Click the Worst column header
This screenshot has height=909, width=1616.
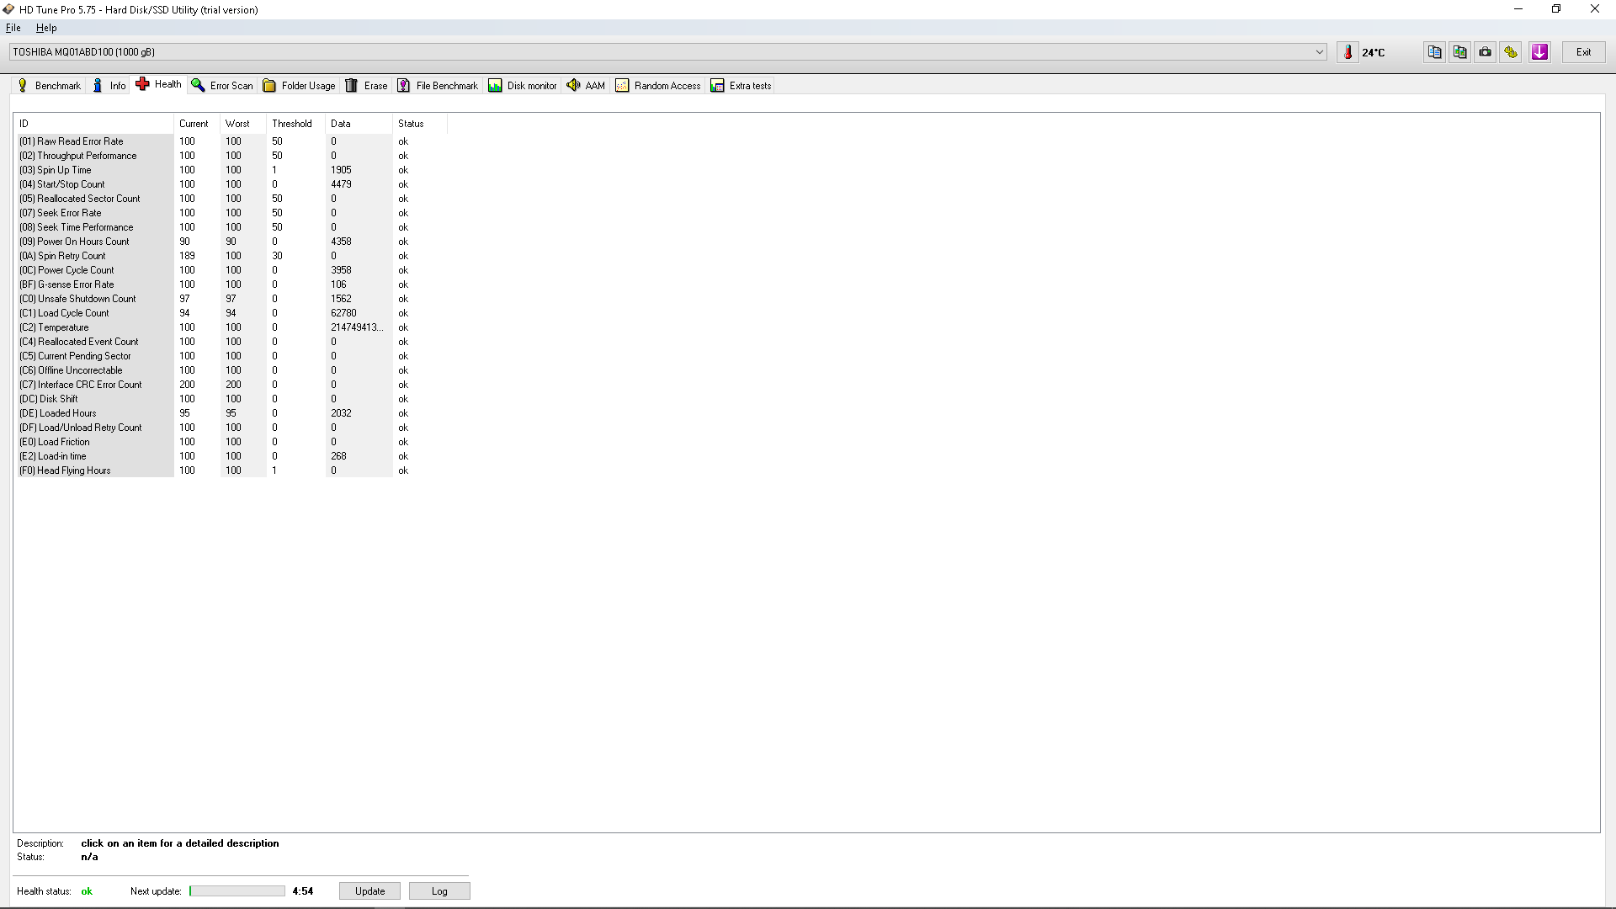243,124
